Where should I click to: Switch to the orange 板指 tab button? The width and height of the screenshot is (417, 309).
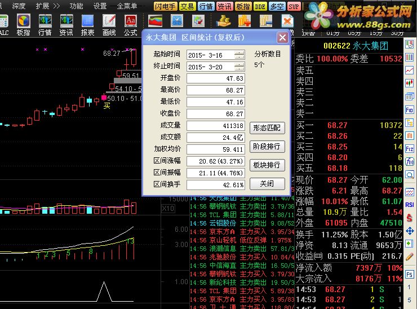coord(243,6)
